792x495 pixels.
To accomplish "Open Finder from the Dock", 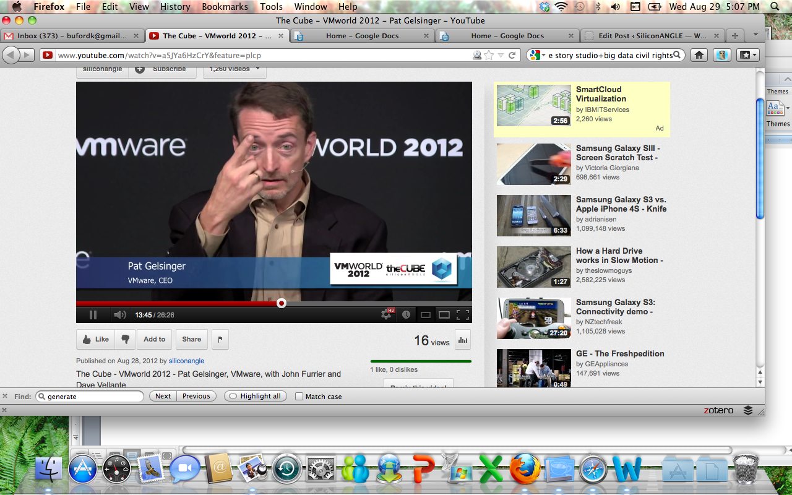I will pos(49,470).
